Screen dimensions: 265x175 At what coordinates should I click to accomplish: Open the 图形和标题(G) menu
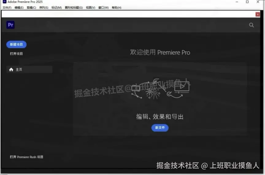click(74, 8)
